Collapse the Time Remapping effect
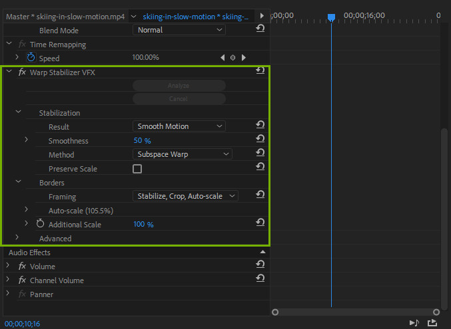The height and width of the screenshot is (329, 451). [9, 43]
